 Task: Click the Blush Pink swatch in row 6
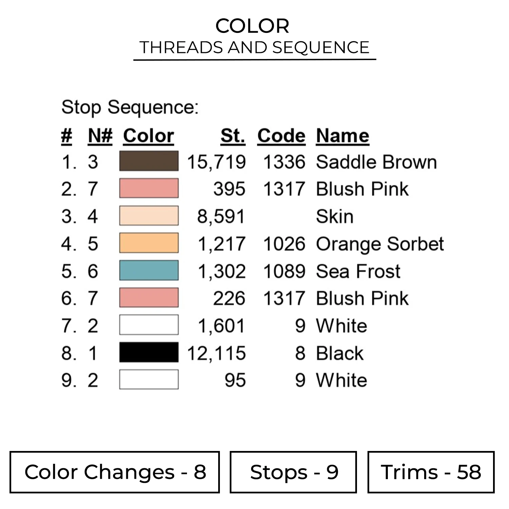click(x=149, y=298)
